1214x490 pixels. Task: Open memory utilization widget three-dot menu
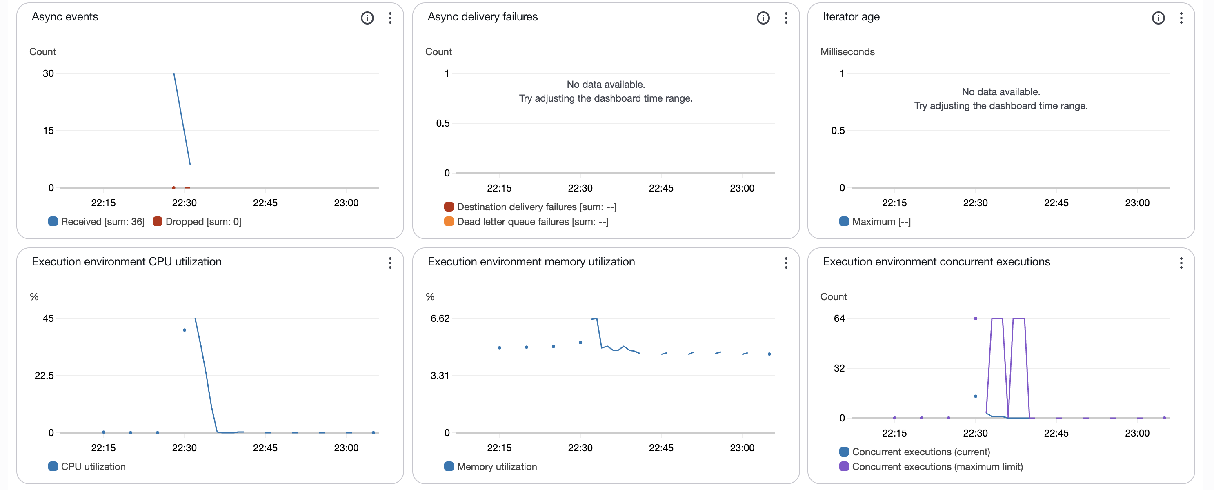point(786,263)
